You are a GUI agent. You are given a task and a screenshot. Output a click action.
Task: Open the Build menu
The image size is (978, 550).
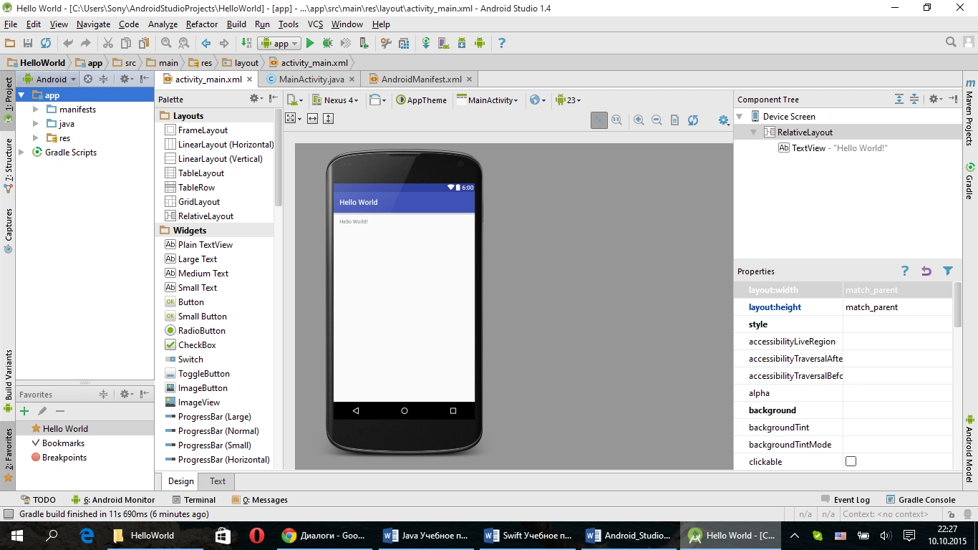(x=236, y=24)
